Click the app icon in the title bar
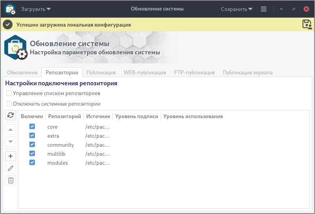315x214 pixels. pyautogui.click(x=10, y=9)
